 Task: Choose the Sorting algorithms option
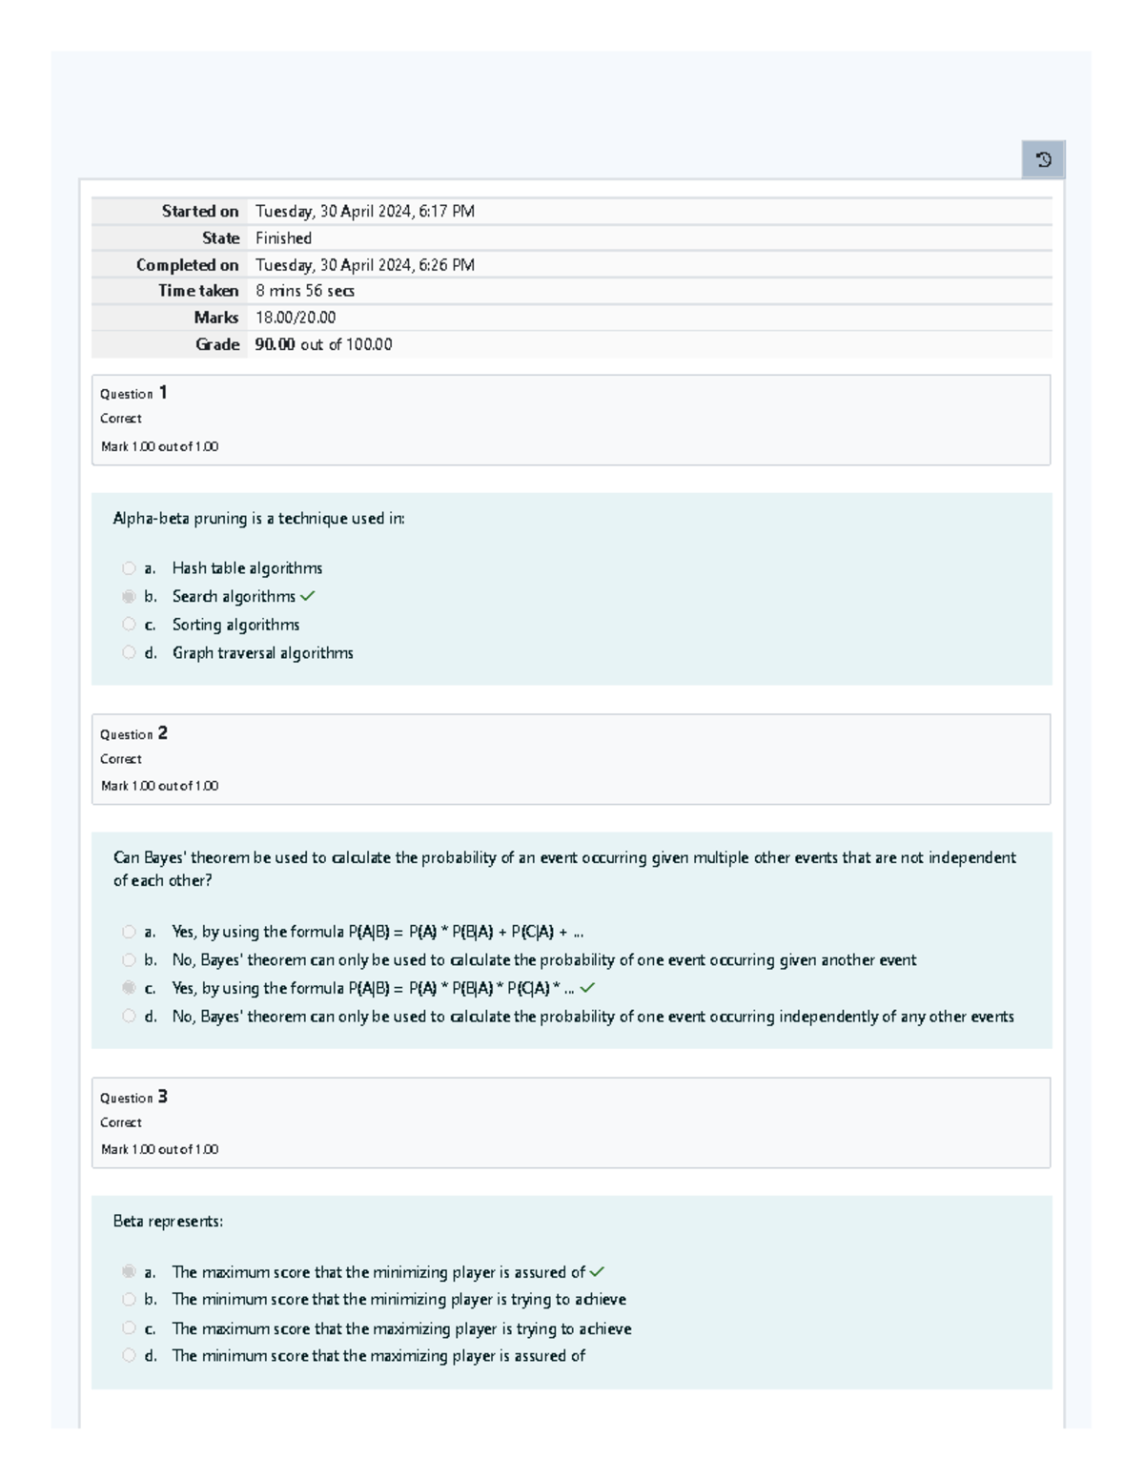(130, 625)
